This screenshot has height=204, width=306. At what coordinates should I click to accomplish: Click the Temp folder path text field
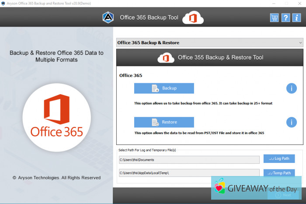189,173
